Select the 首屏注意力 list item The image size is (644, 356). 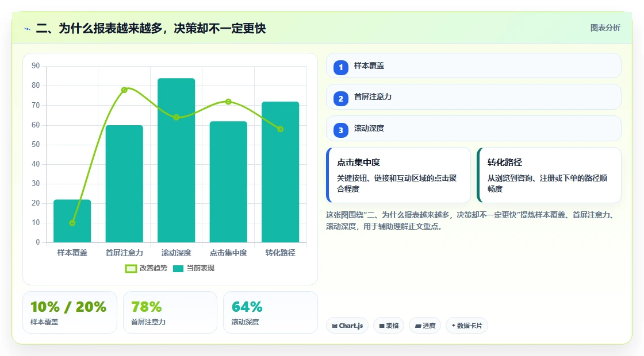pyautogui.click(x=474, y=97)
